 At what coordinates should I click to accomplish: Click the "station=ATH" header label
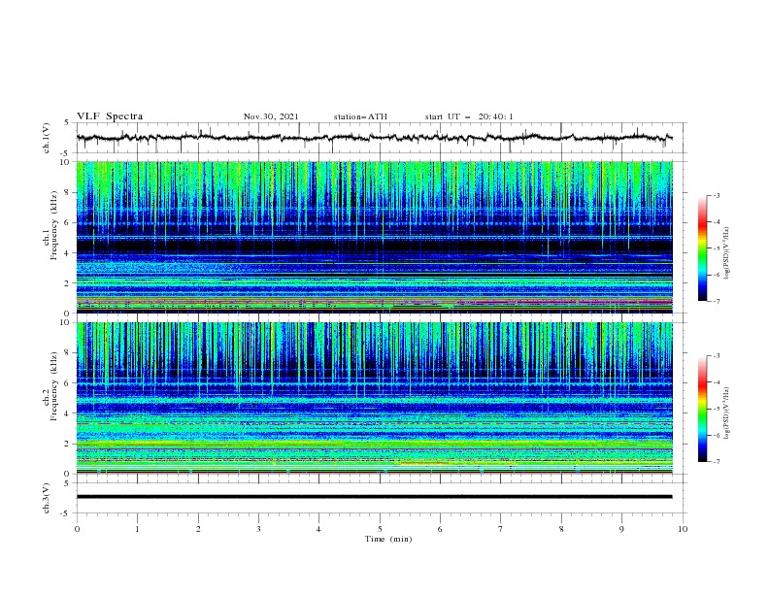point(360,116)
